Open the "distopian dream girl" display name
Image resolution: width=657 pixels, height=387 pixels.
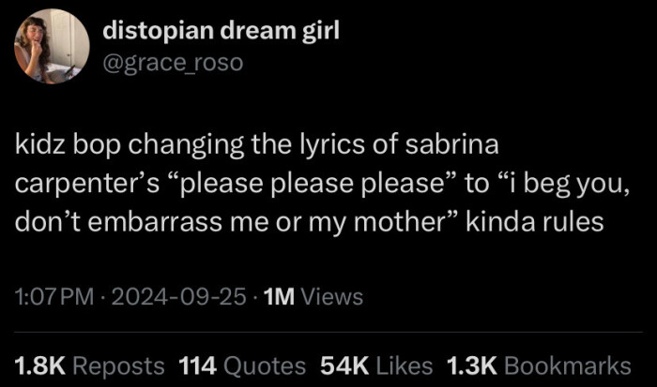click(x=221, y=32)
